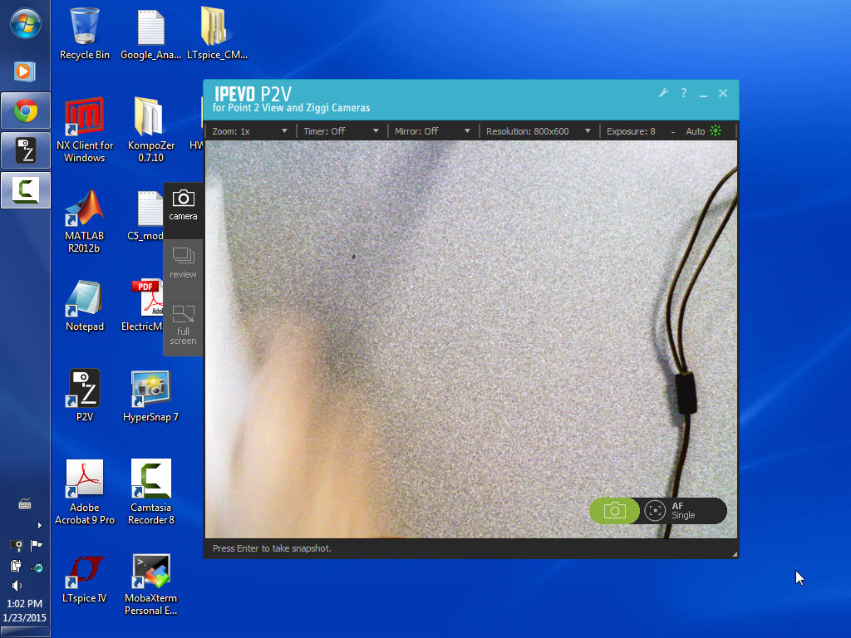Select the LTspice_CM... folder icon
The width and height of the screenshot is (851, 638).
217,33
